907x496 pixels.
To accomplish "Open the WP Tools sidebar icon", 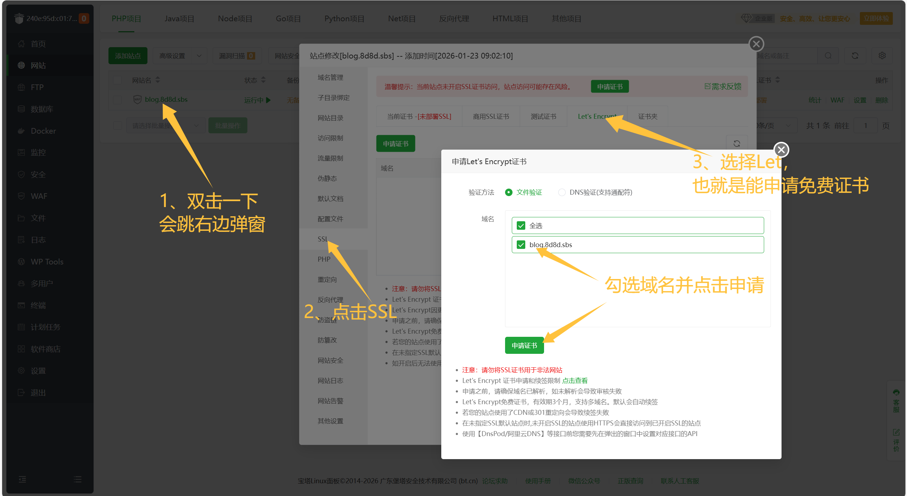I will (x=21, y=262).
